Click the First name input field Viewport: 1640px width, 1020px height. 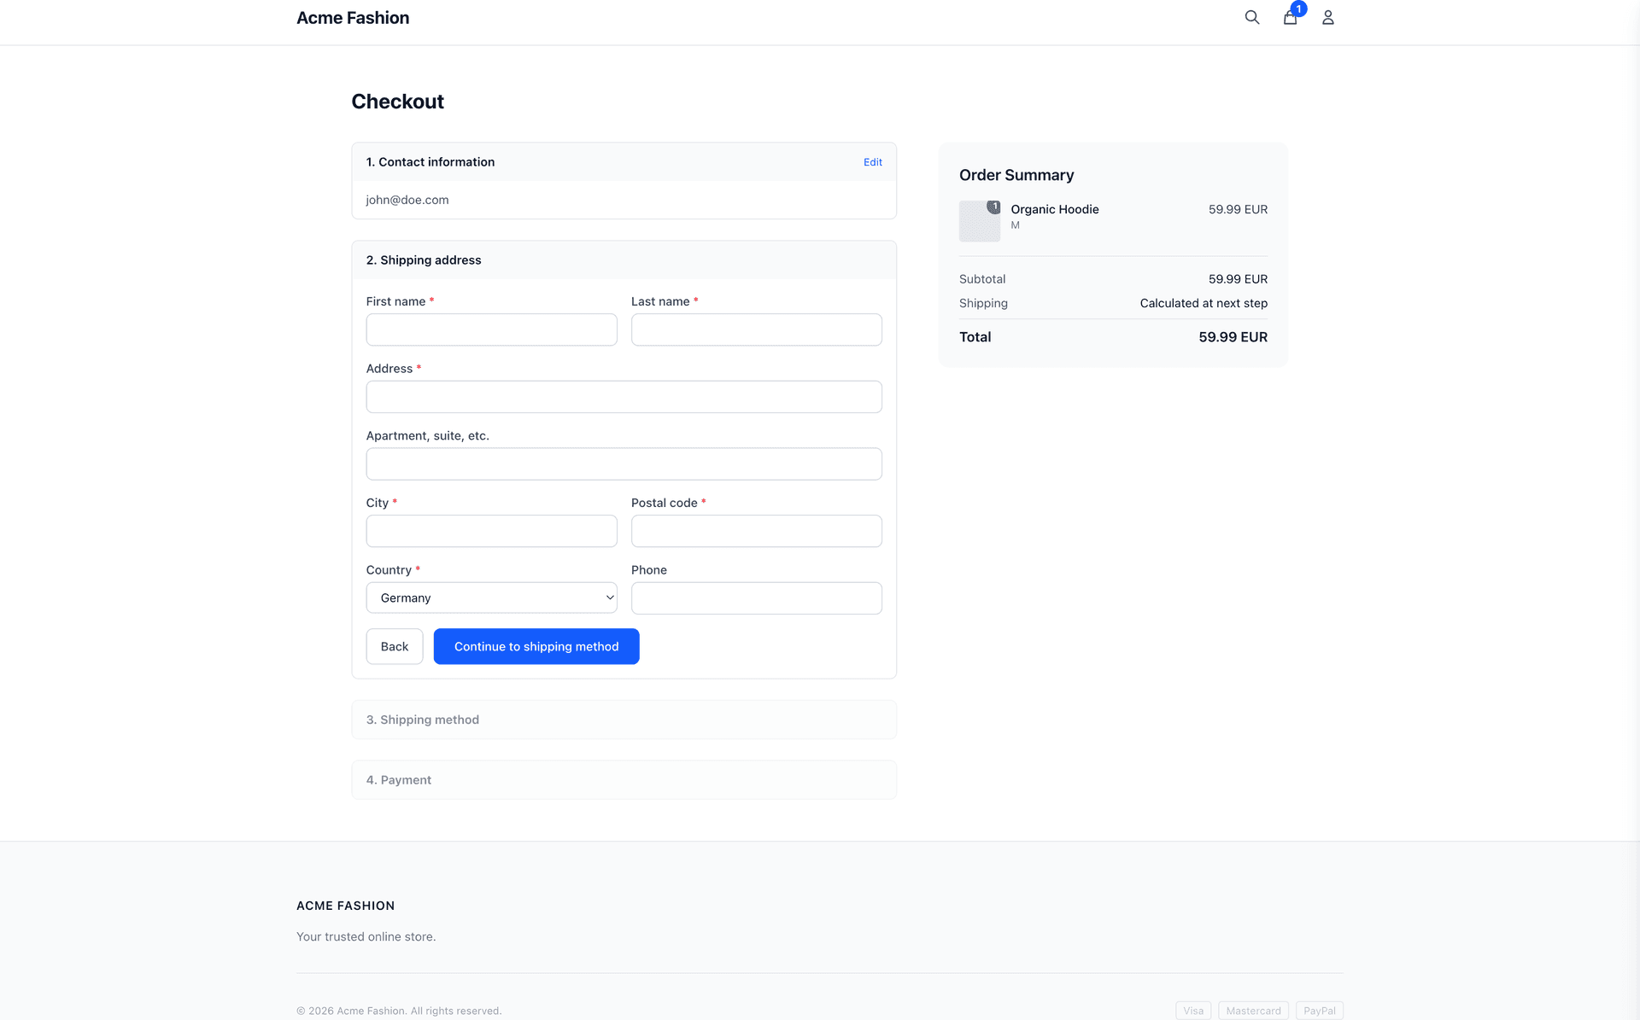pos(491,329)
